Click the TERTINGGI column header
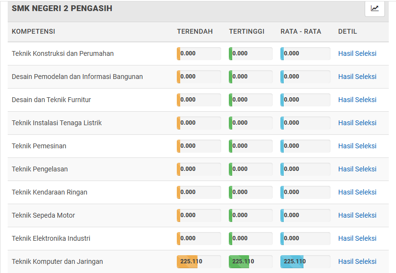 [x=247, y=31]
